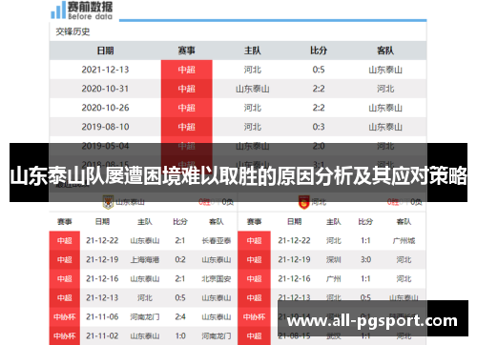Click the 0:2 score against 上海海港

180,260
